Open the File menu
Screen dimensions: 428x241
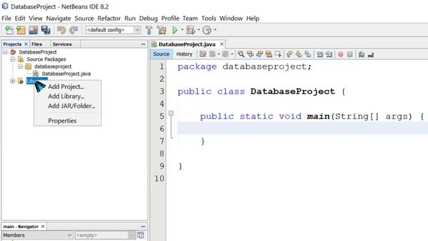[x=7, y=18]
